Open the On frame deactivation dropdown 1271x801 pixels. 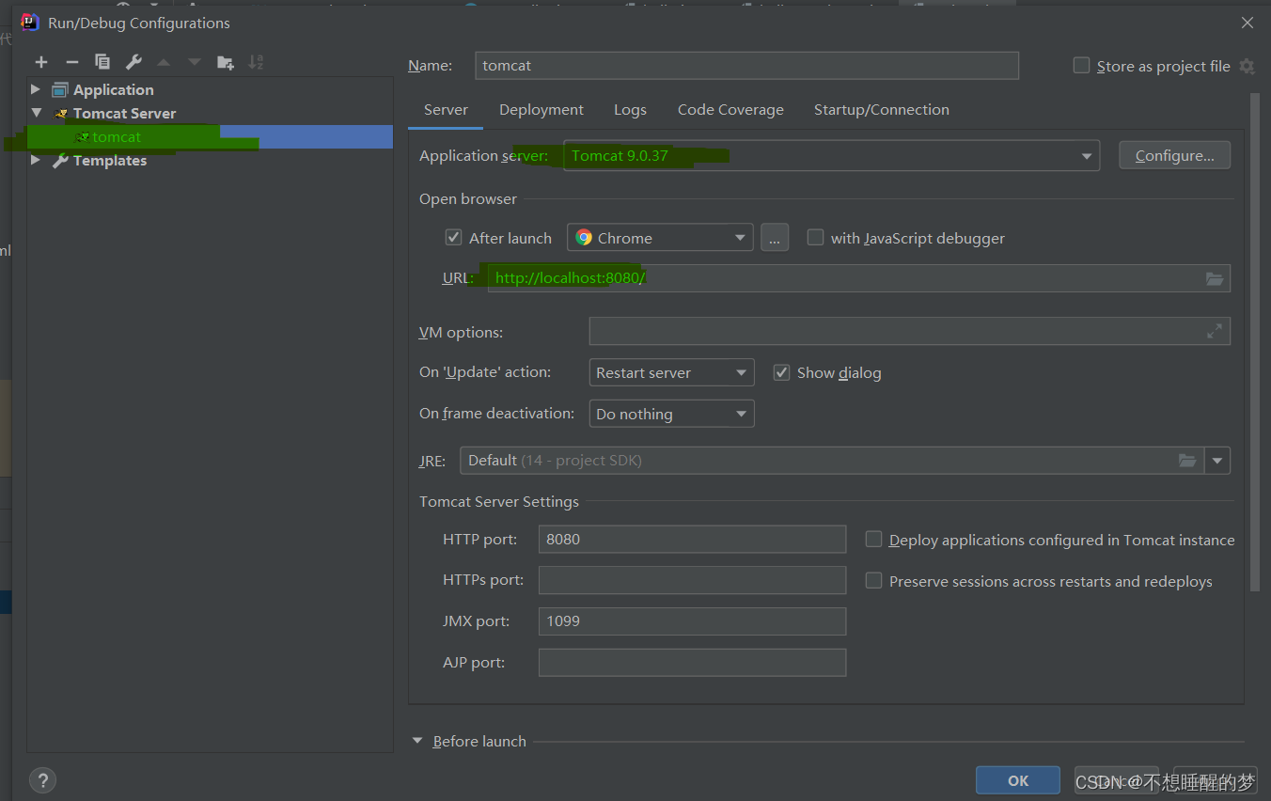click(x=671, y=414)
